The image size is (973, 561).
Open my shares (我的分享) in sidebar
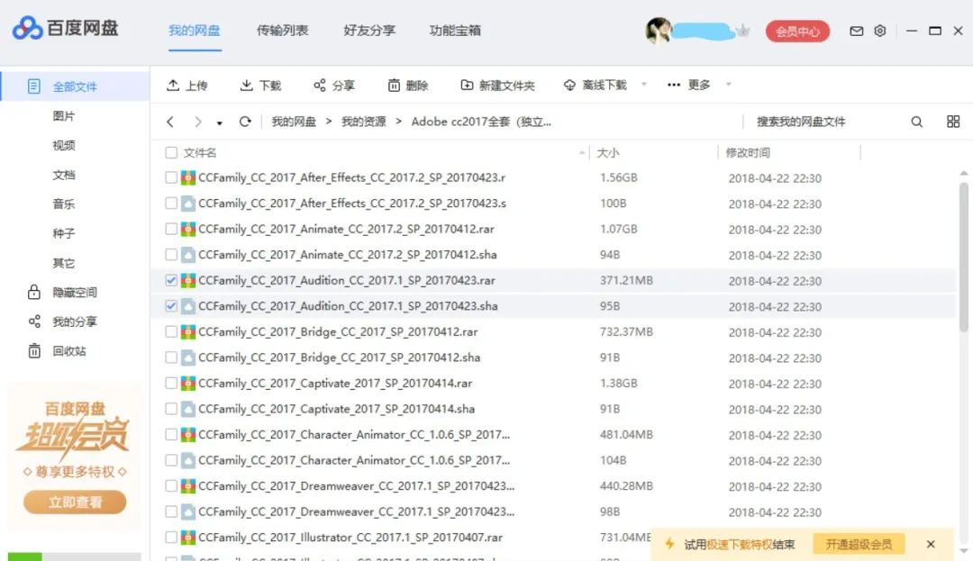click(75, 321)
